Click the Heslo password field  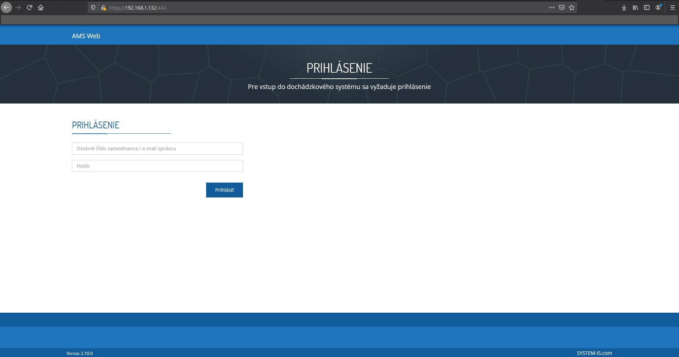coord(157,166)
